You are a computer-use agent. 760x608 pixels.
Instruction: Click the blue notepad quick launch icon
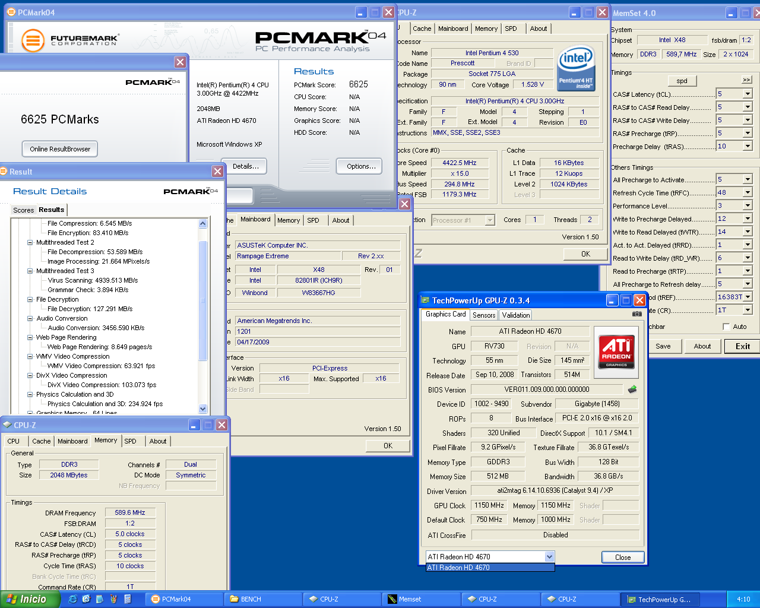(x=100, y=599)
